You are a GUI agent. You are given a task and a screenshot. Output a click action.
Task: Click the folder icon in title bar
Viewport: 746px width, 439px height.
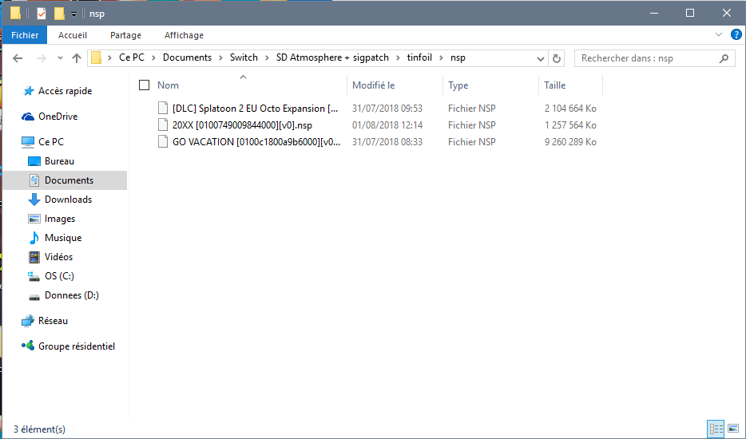(x=15, y=13)
